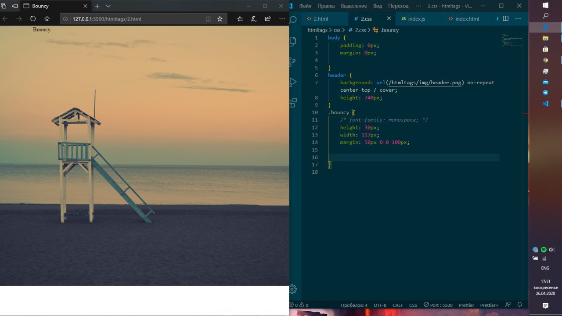Show tab previews dropdown arrow in Edge
562x316 pixels.
tap(108, 6)
